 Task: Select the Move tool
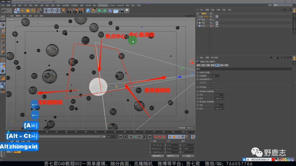(x=22, y=11)
